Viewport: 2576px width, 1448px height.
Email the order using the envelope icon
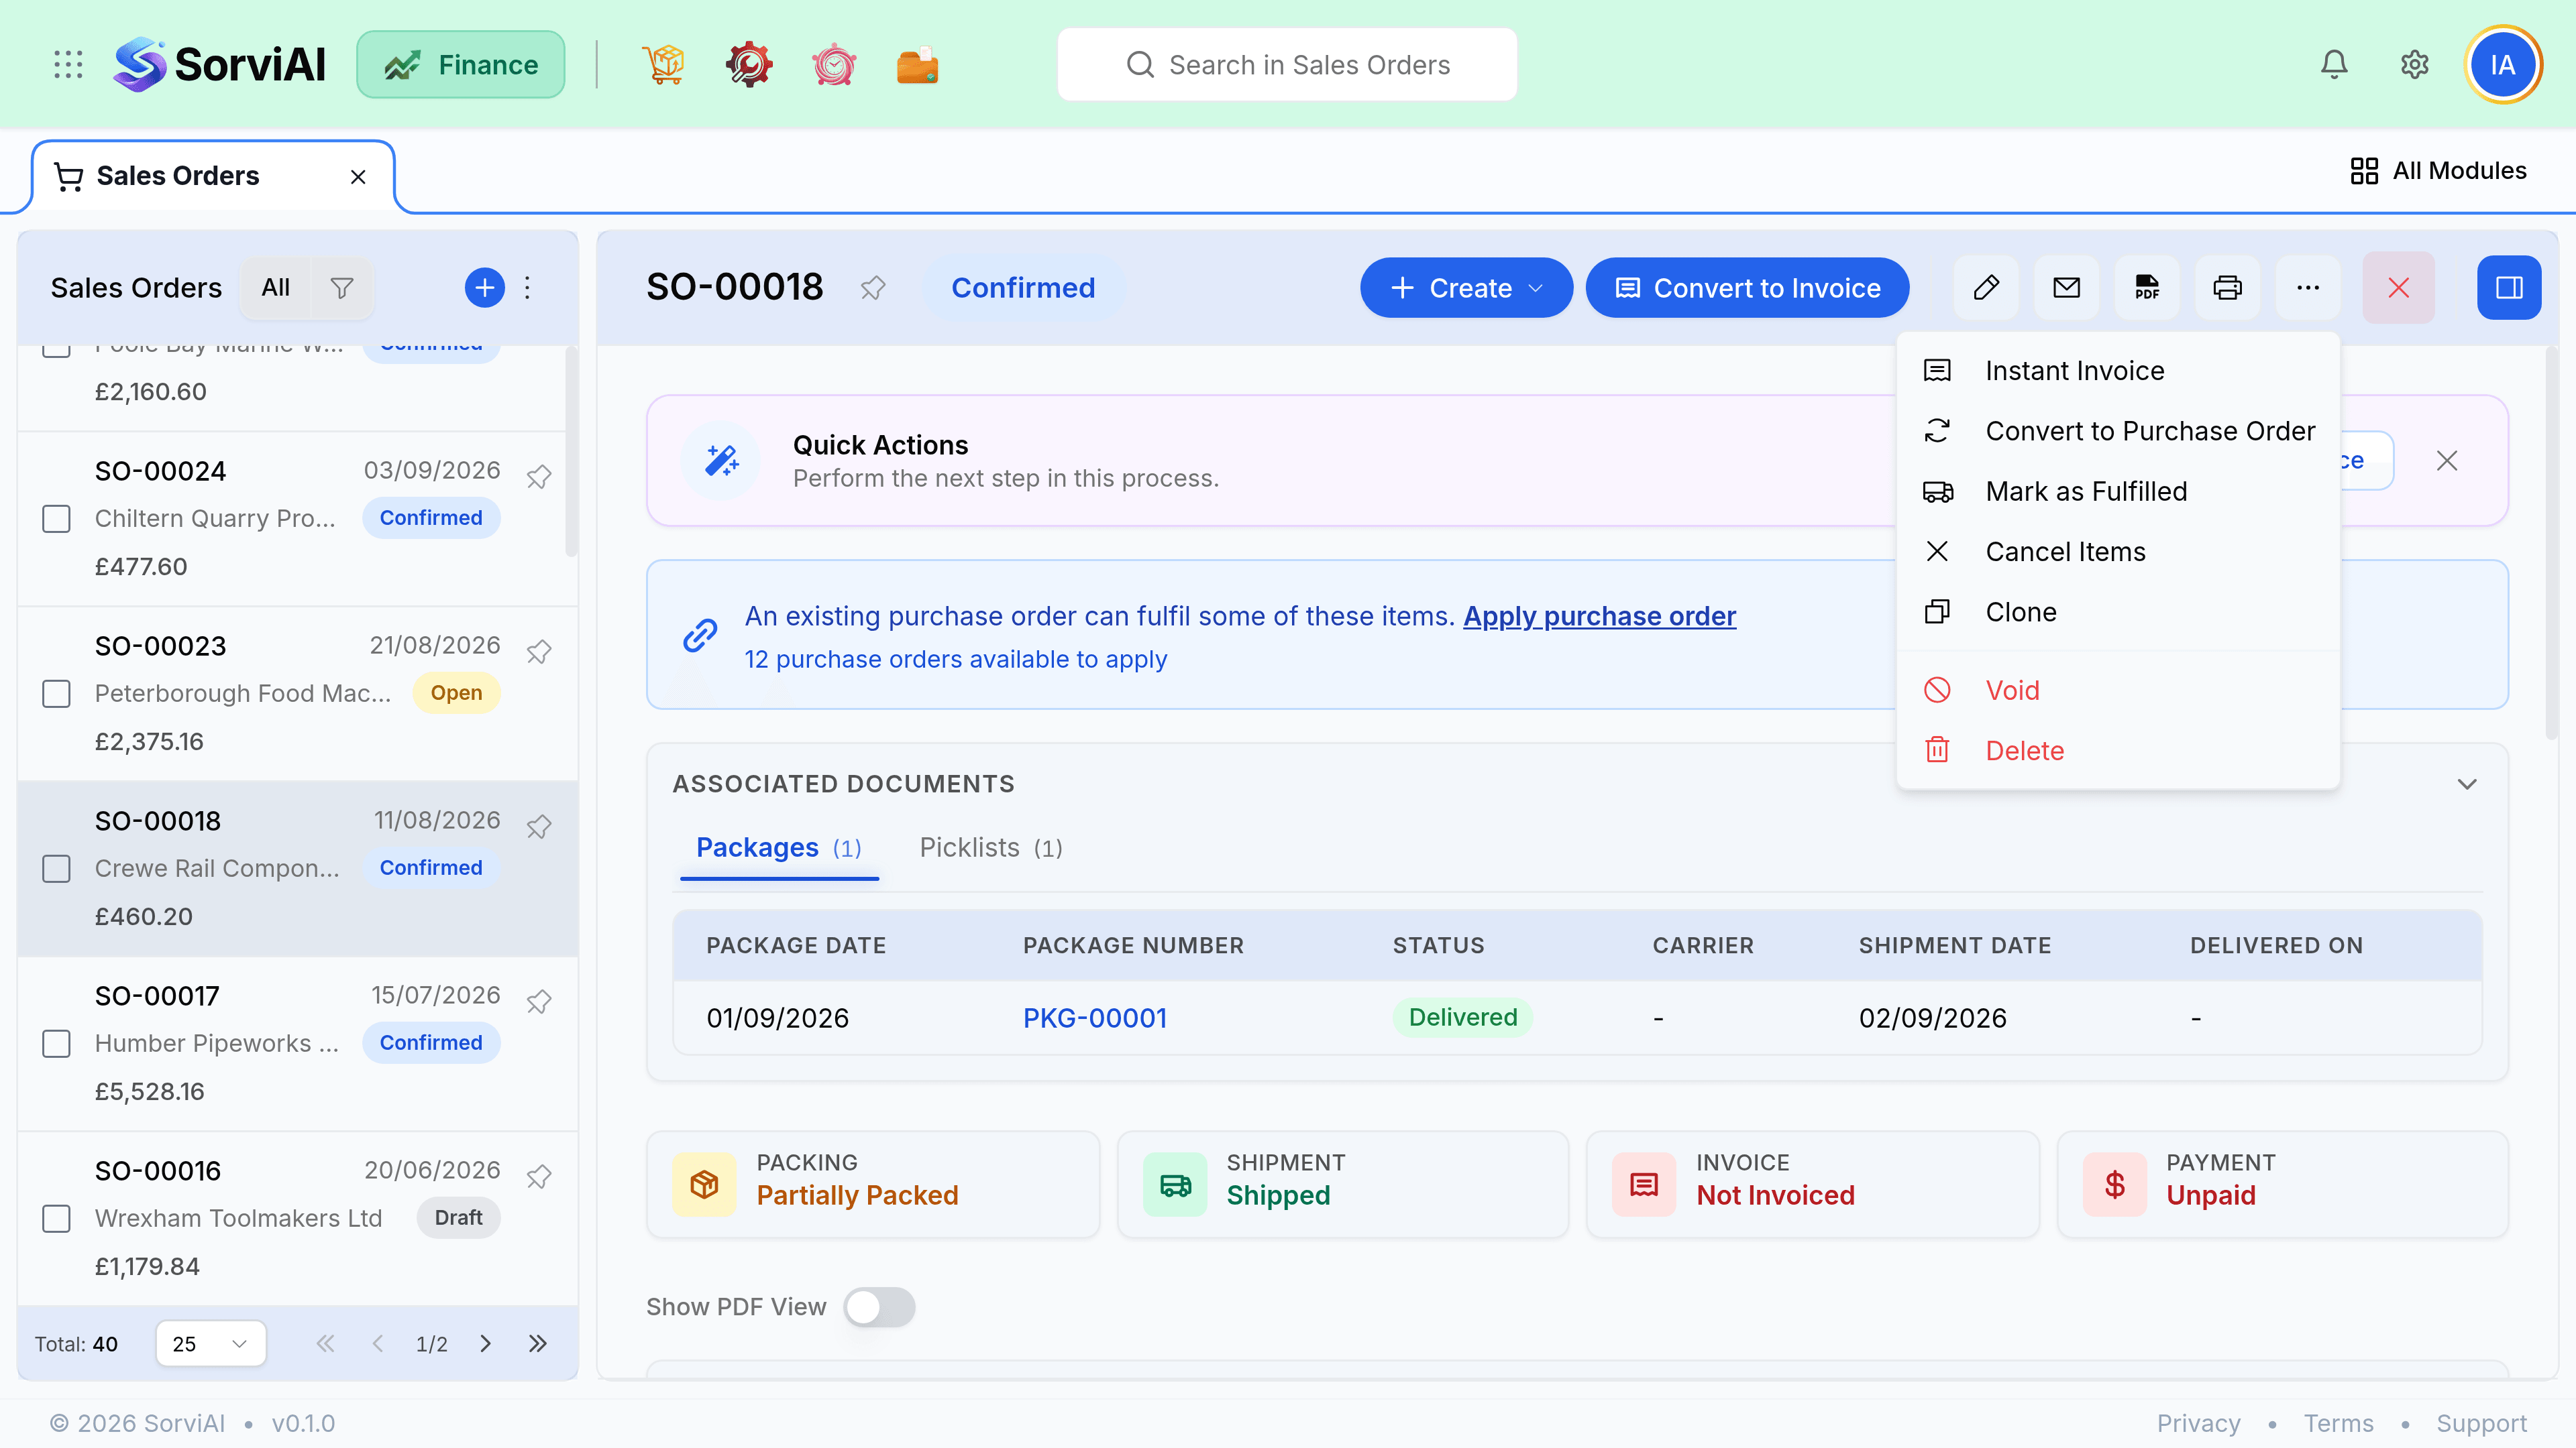[x=2067, y=288]
